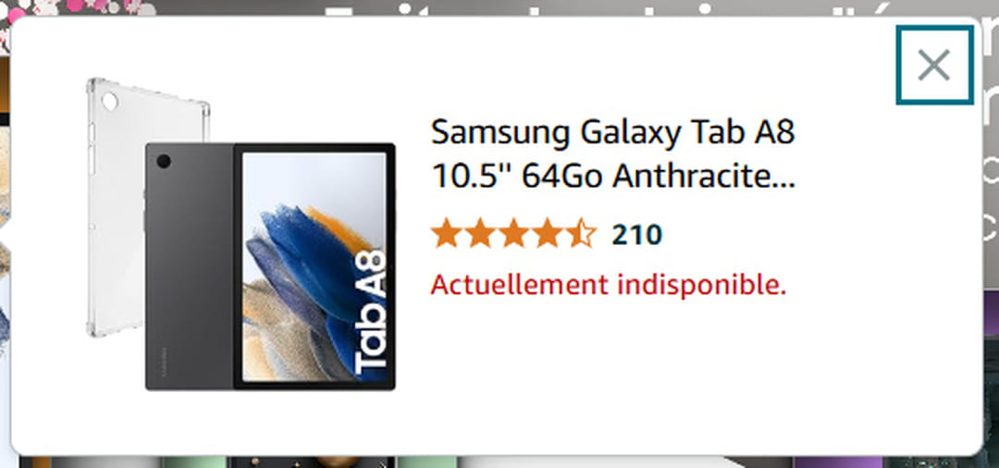Click the camera cutout on the clear case
Viewport: 999px width, 468px height.
pos(109,101)
